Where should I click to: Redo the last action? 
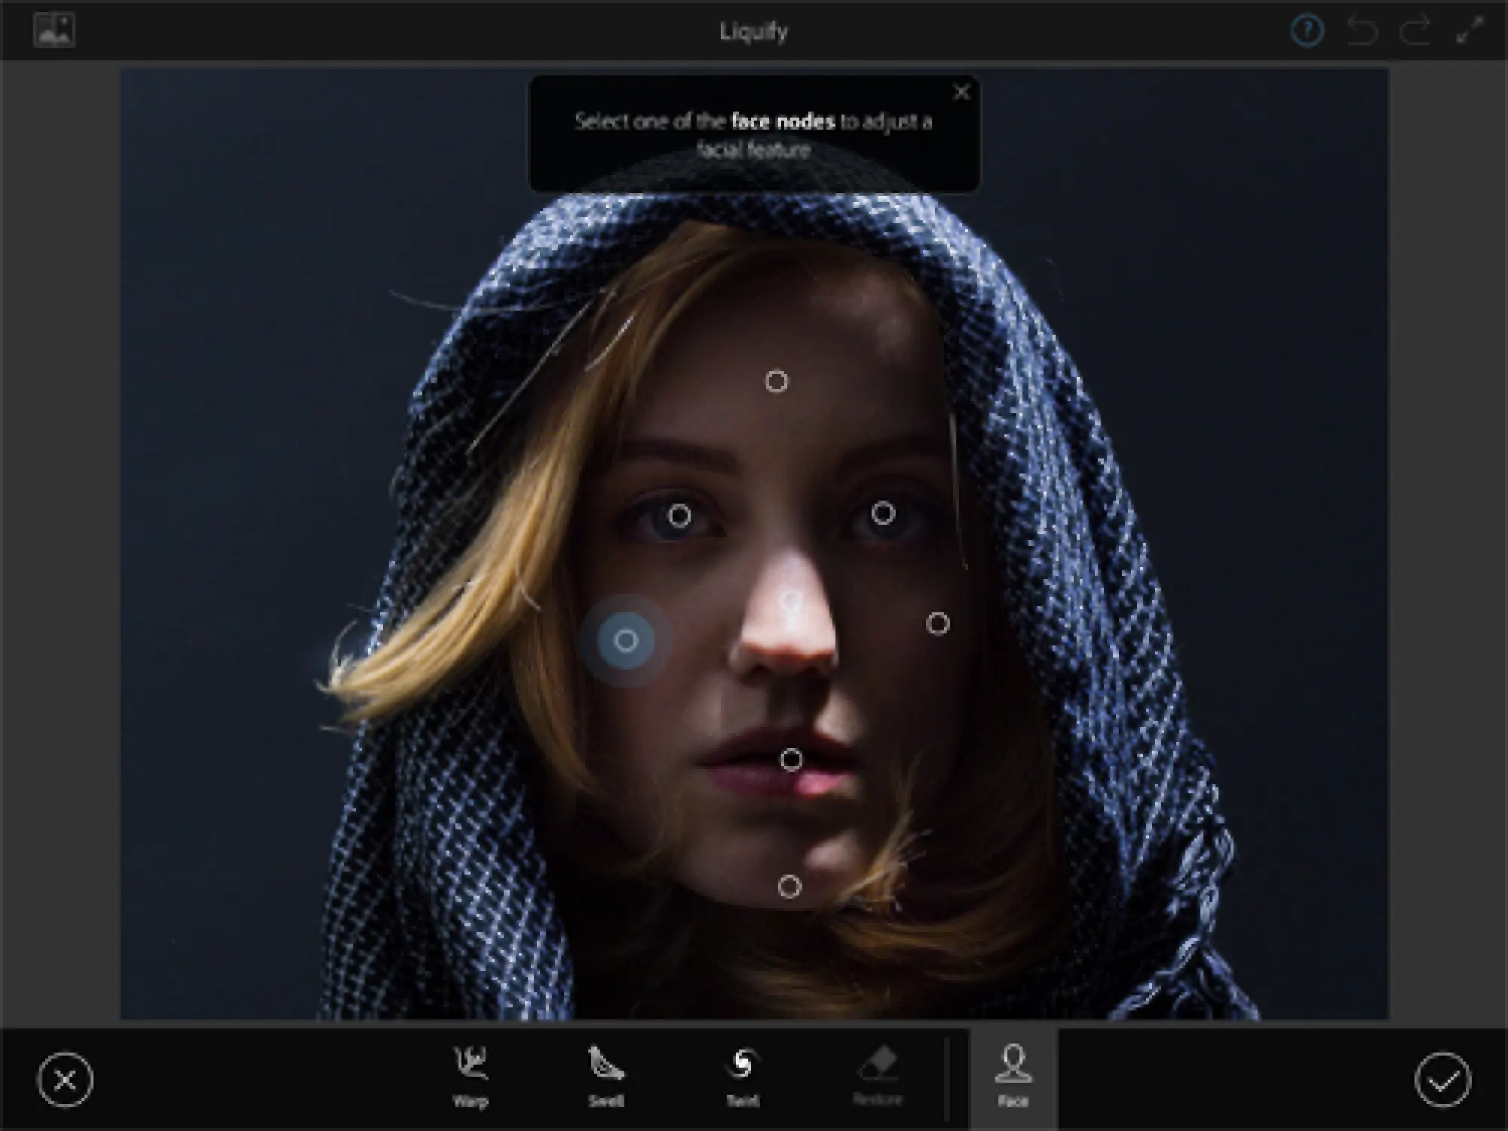(x=1415, y=31)
